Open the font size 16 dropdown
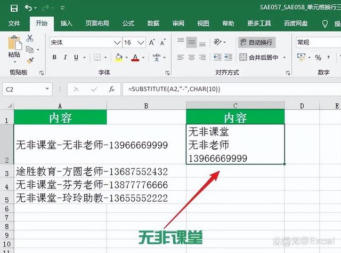 pyautogui.click(x=141, y=43)
